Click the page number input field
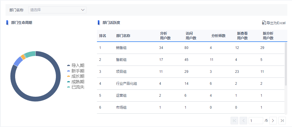The width and height of the screenshot is (292, 127). click(x=256, y=120)
